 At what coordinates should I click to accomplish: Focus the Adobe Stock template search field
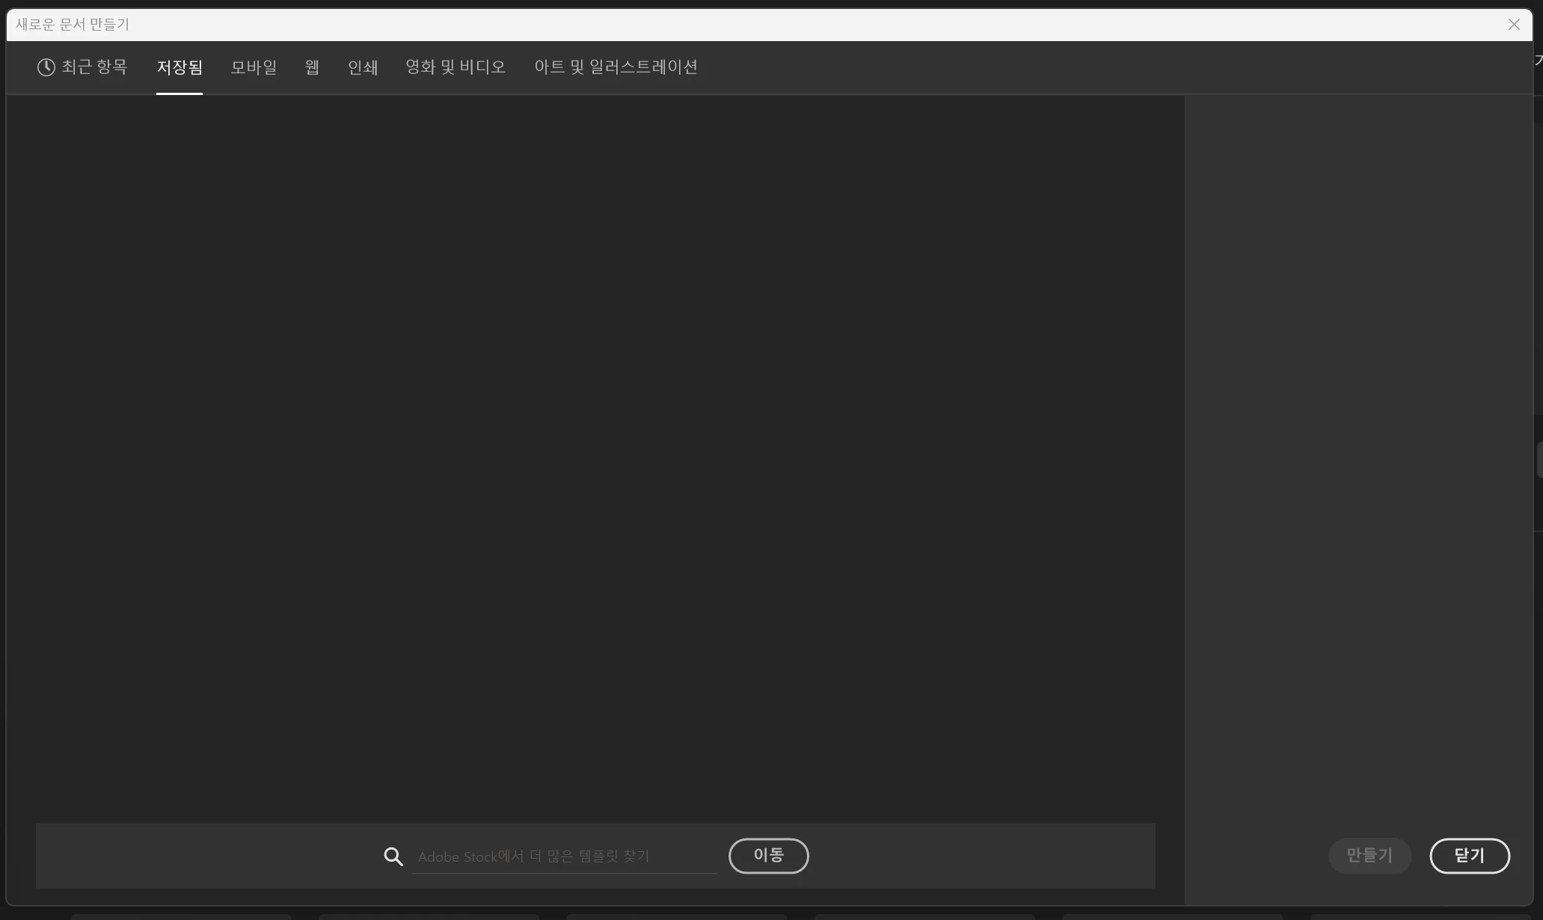(x=564, y=856)
